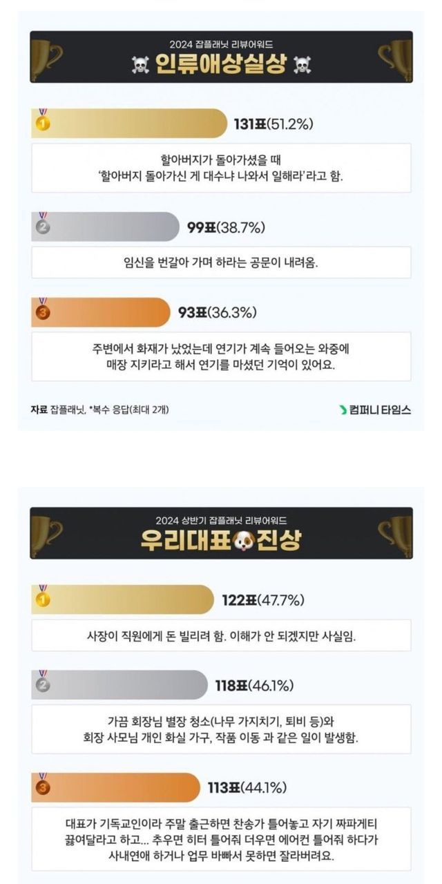This screenshot has height=884, width=442.
Task: Click the 할아버지가 돌아가셨을 때 comment box
Action: pos(221,168)
